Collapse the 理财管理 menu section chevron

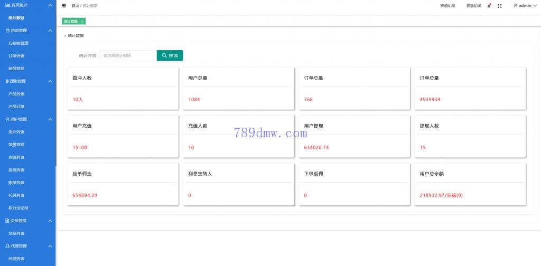[x=50, y=81]
